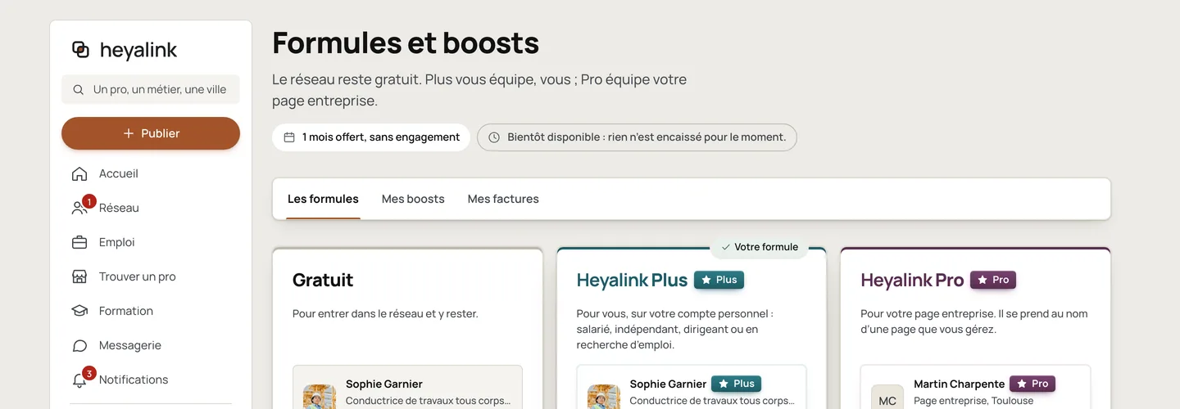This screenshot has width=1180, height=409.
Task: Click the 1 mois offert pill
Action: tap(371, 137)
